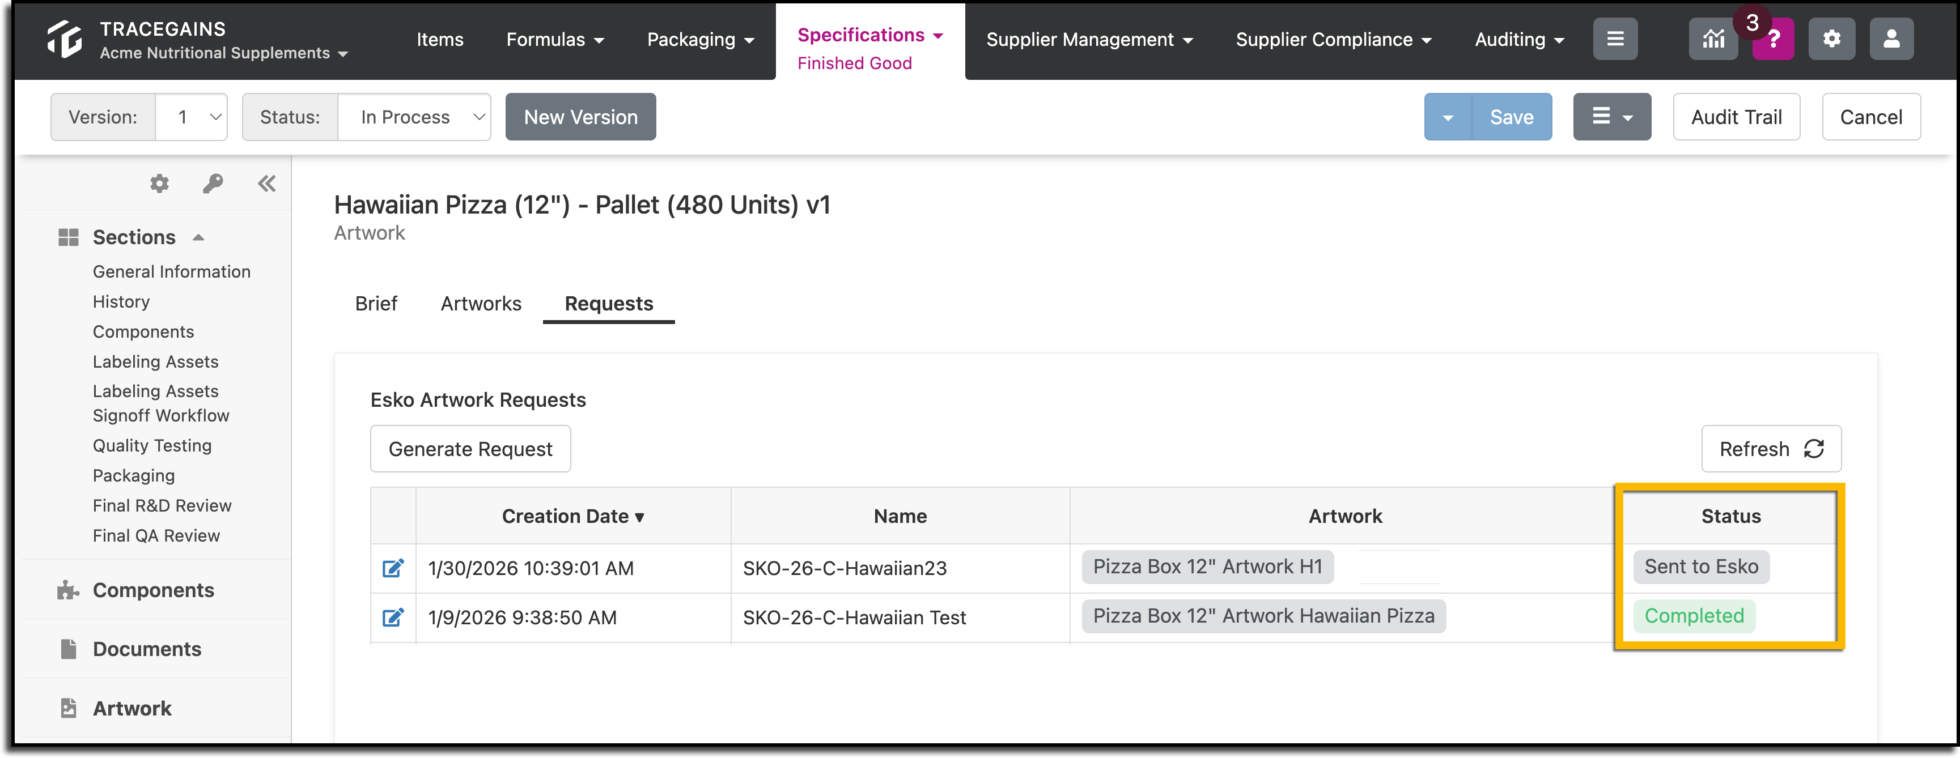
Task: Expand the Specifications menu
Action: point(871,35)
